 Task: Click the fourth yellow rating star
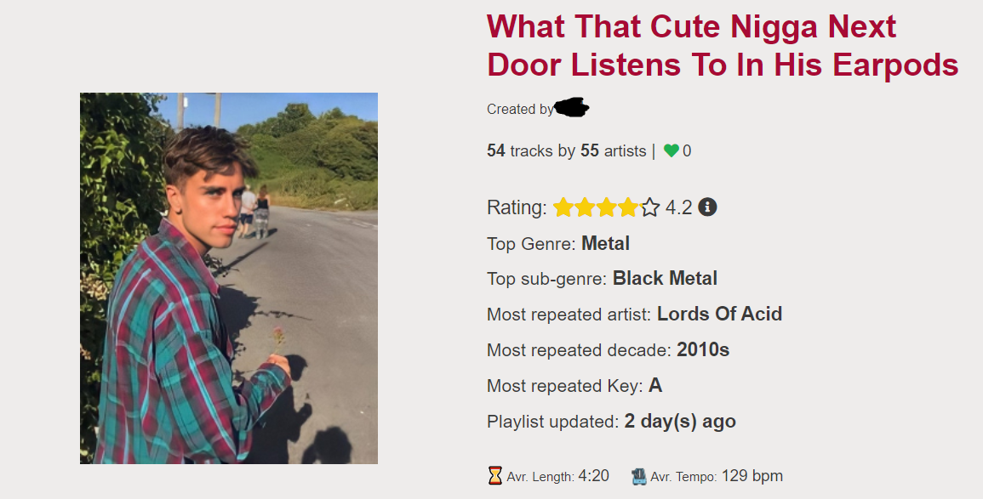(x=628, y=207)
